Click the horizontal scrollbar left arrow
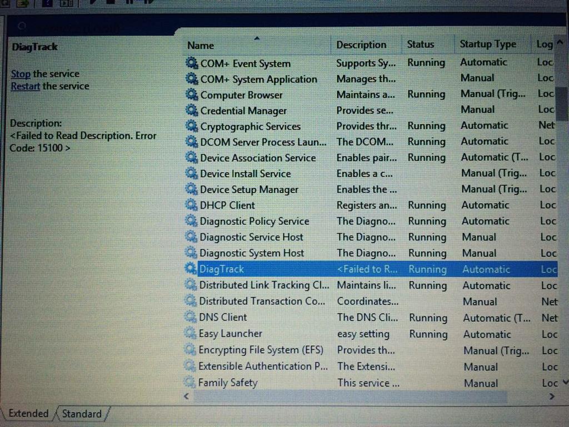 pyautogui.click(x=187, y=396)
